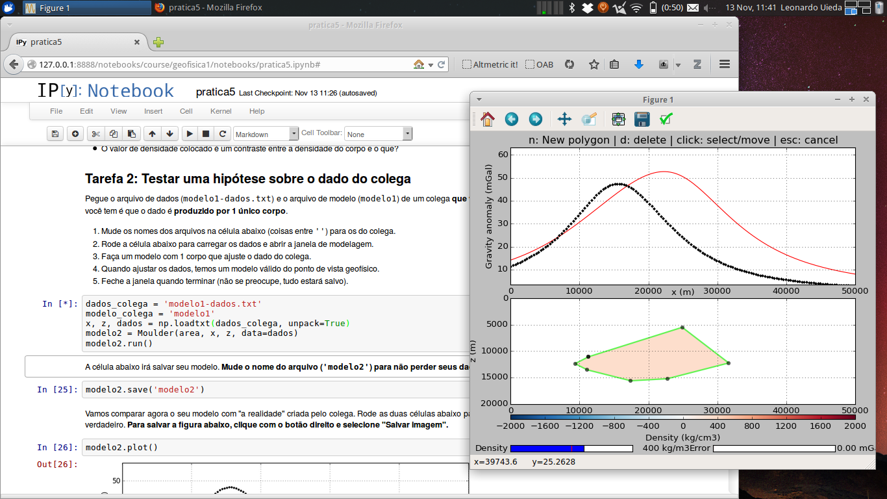Click the Zotero Z toolbar icon
887x499 pixels.
coord(698,64)
